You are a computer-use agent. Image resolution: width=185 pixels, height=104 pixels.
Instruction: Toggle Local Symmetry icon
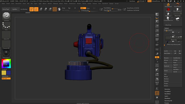pos(157,50)
